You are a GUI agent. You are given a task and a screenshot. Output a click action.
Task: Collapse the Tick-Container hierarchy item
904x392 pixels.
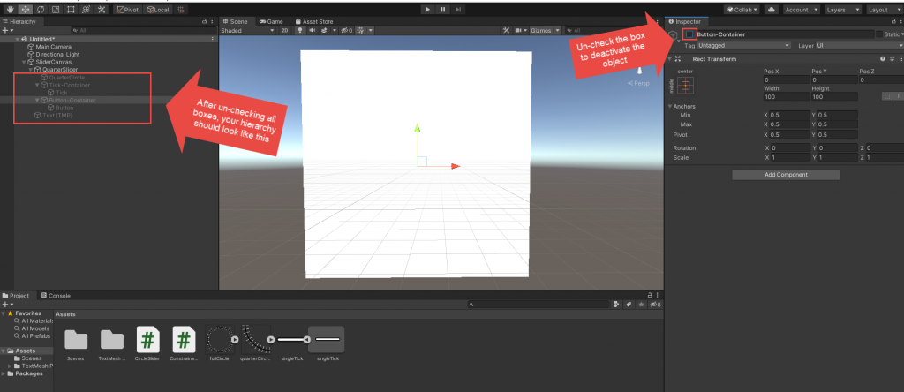coord(37,85)
